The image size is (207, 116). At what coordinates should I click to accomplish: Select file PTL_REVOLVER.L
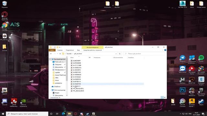coord(78,89)
